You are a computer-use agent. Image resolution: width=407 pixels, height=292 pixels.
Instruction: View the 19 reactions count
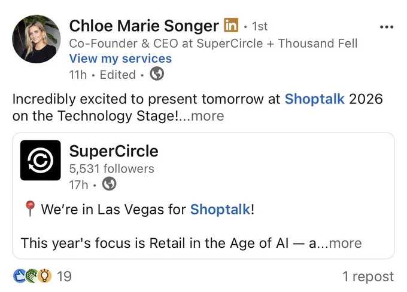(64, 276)
